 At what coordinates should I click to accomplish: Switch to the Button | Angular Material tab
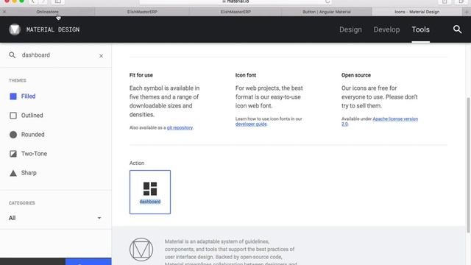pos(327,12)
